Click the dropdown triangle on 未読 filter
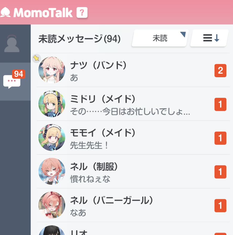Viewport: 233px width, 235px height. click(183, 34)
